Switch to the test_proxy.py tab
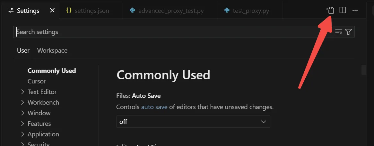Viewport: 374px width, 146px height. click(x=250, y=11)
